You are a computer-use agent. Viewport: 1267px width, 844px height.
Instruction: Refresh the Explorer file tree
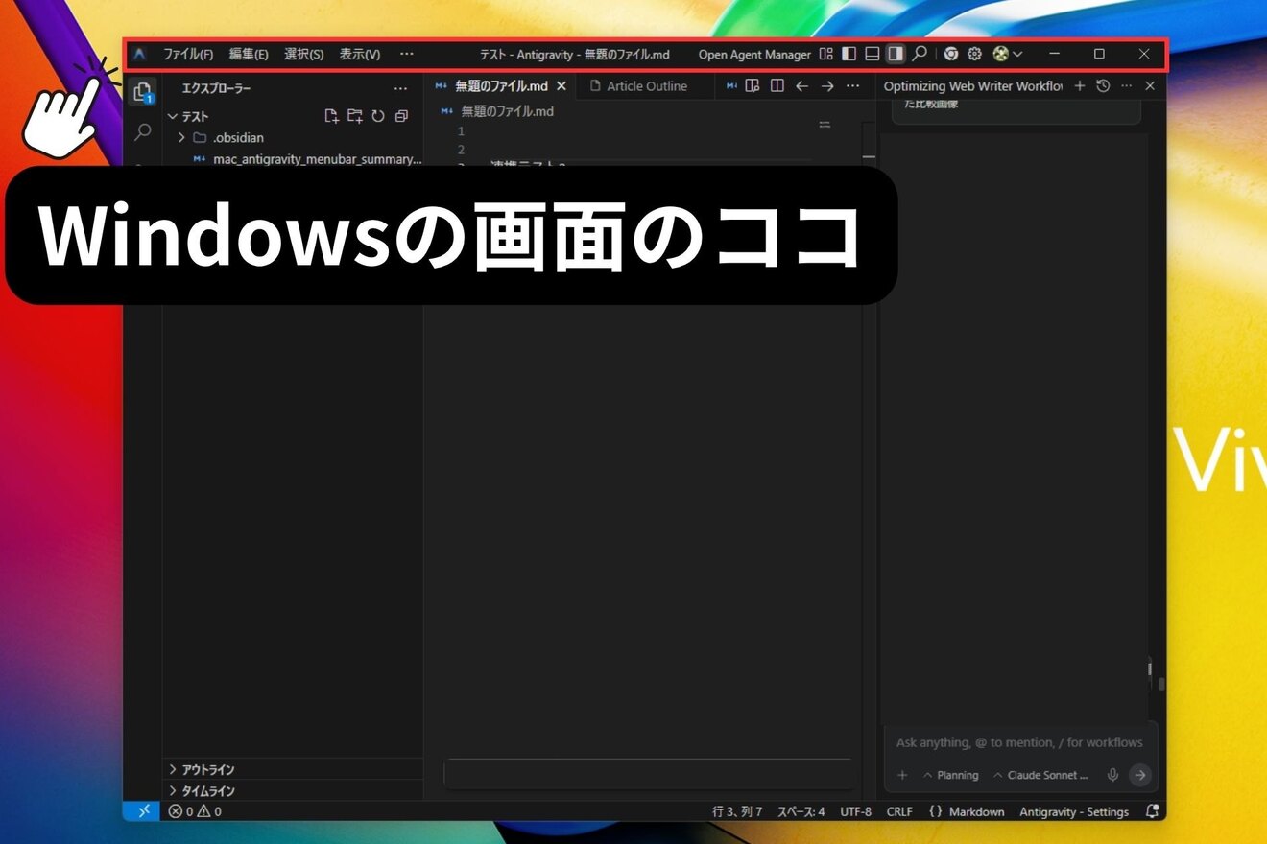click(378, 116)
